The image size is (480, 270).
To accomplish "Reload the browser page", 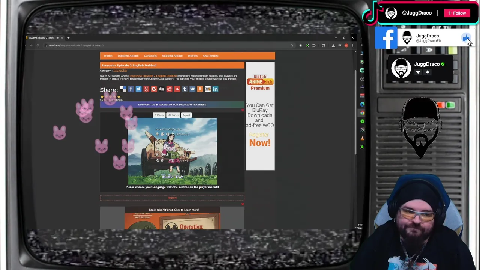I will pos(37,45).
